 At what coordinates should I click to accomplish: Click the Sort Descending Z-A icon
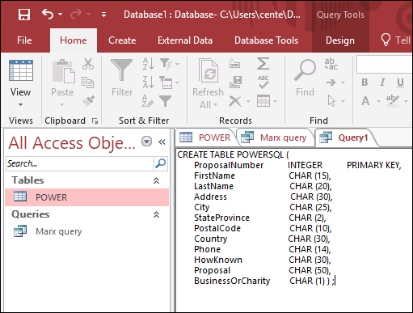(148, 82)
